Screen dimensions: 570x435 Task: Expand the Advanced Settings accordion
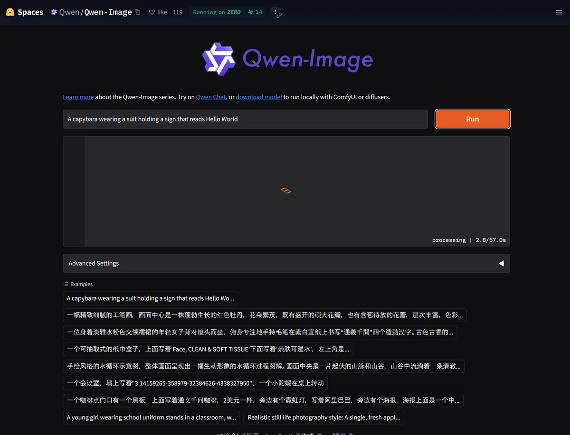click(286, 263)
